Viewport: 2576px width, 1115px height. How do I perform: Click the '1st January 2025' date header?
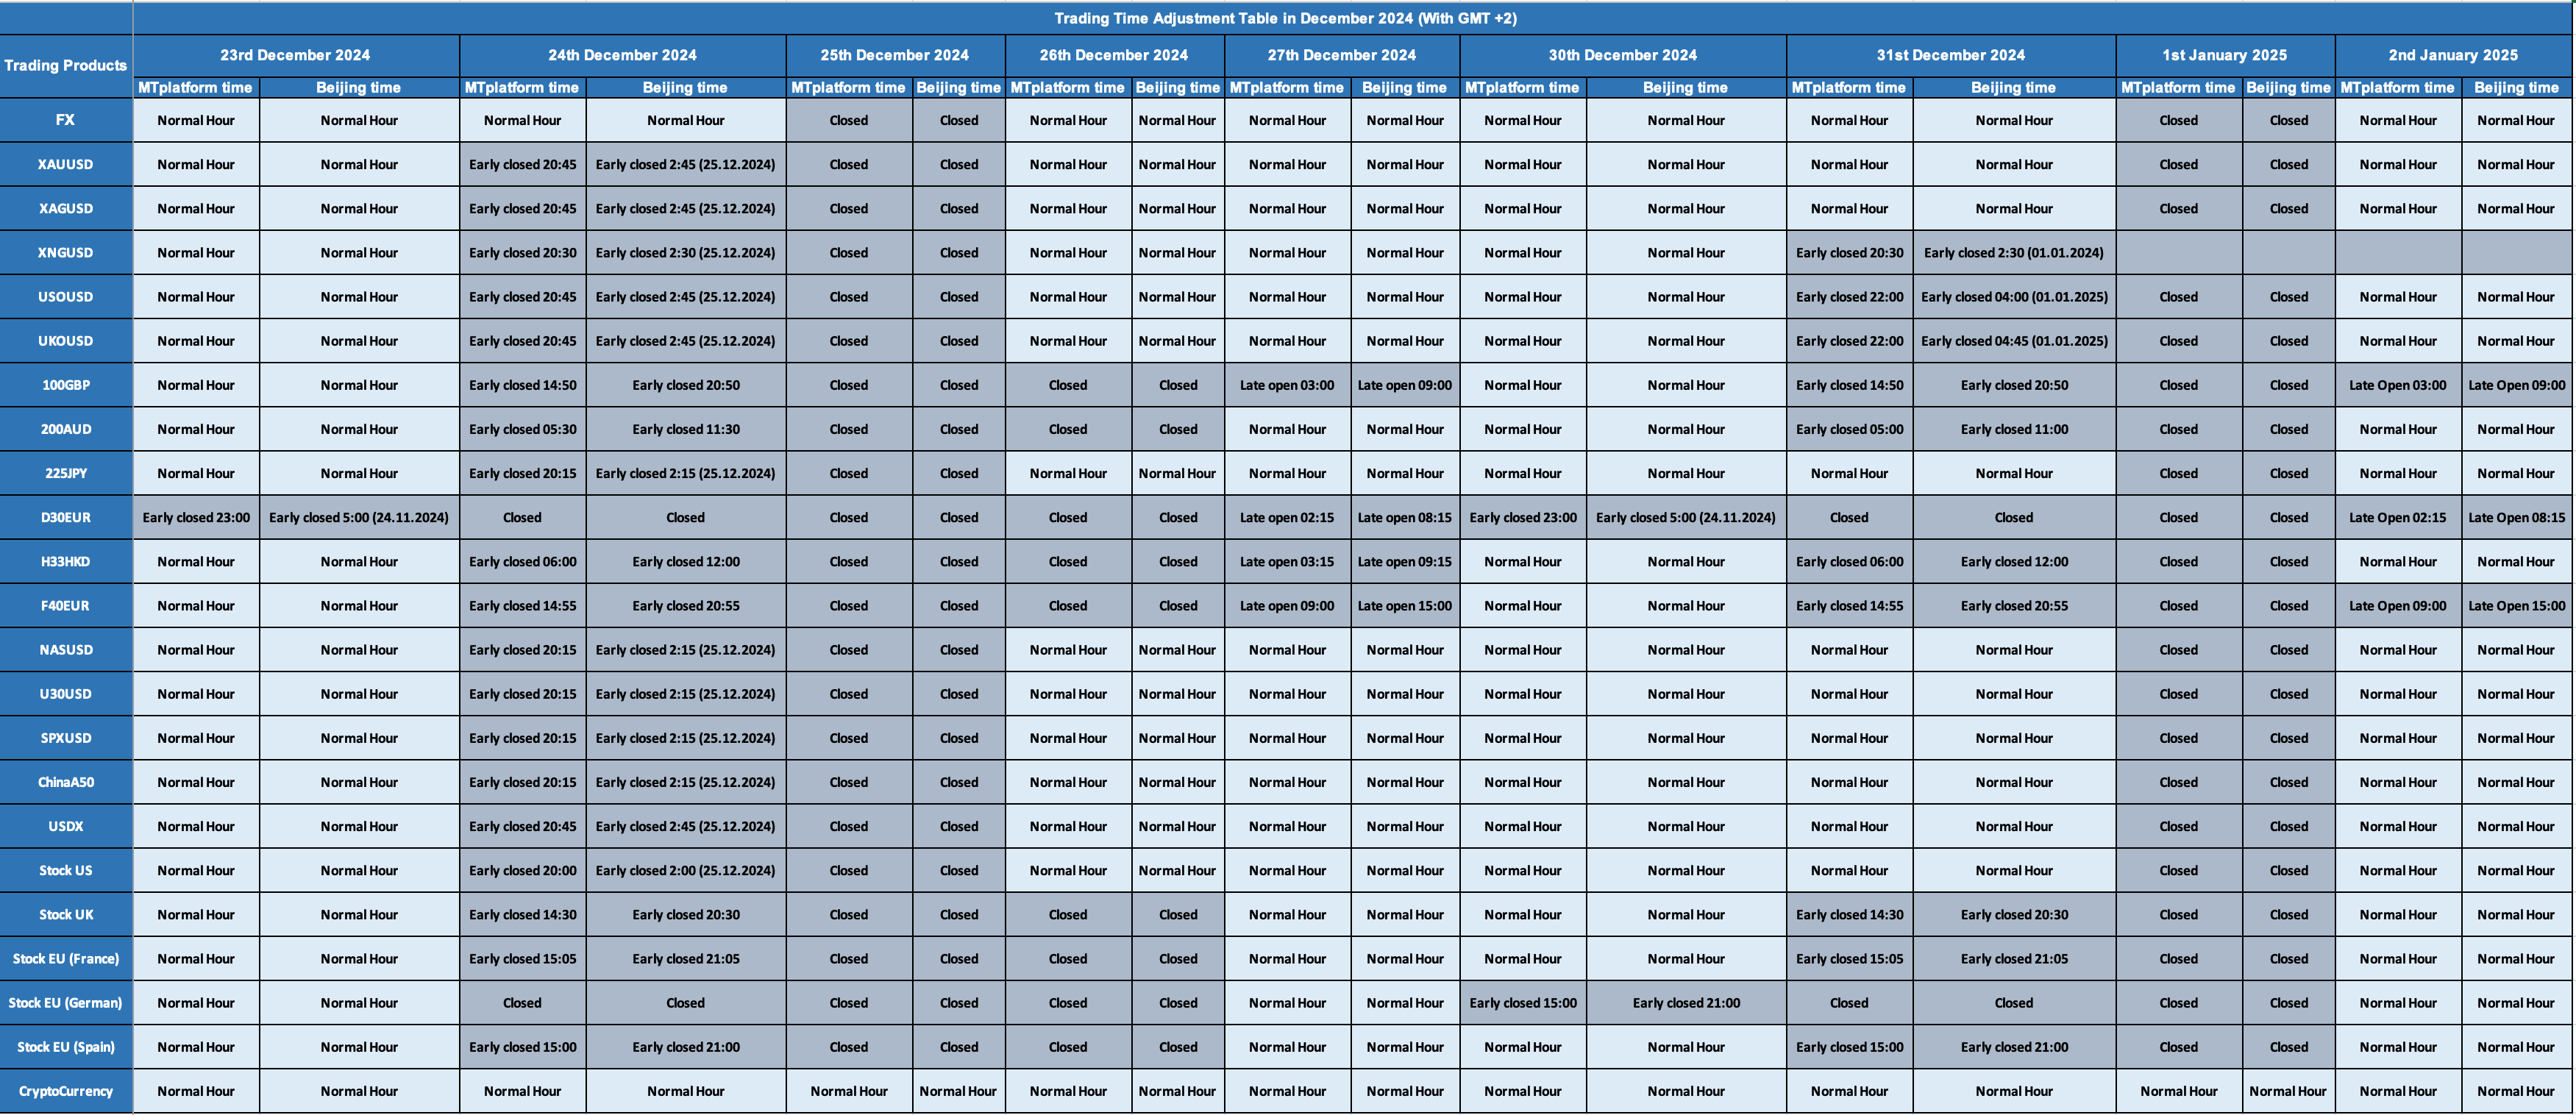[x=2225, y=55]
